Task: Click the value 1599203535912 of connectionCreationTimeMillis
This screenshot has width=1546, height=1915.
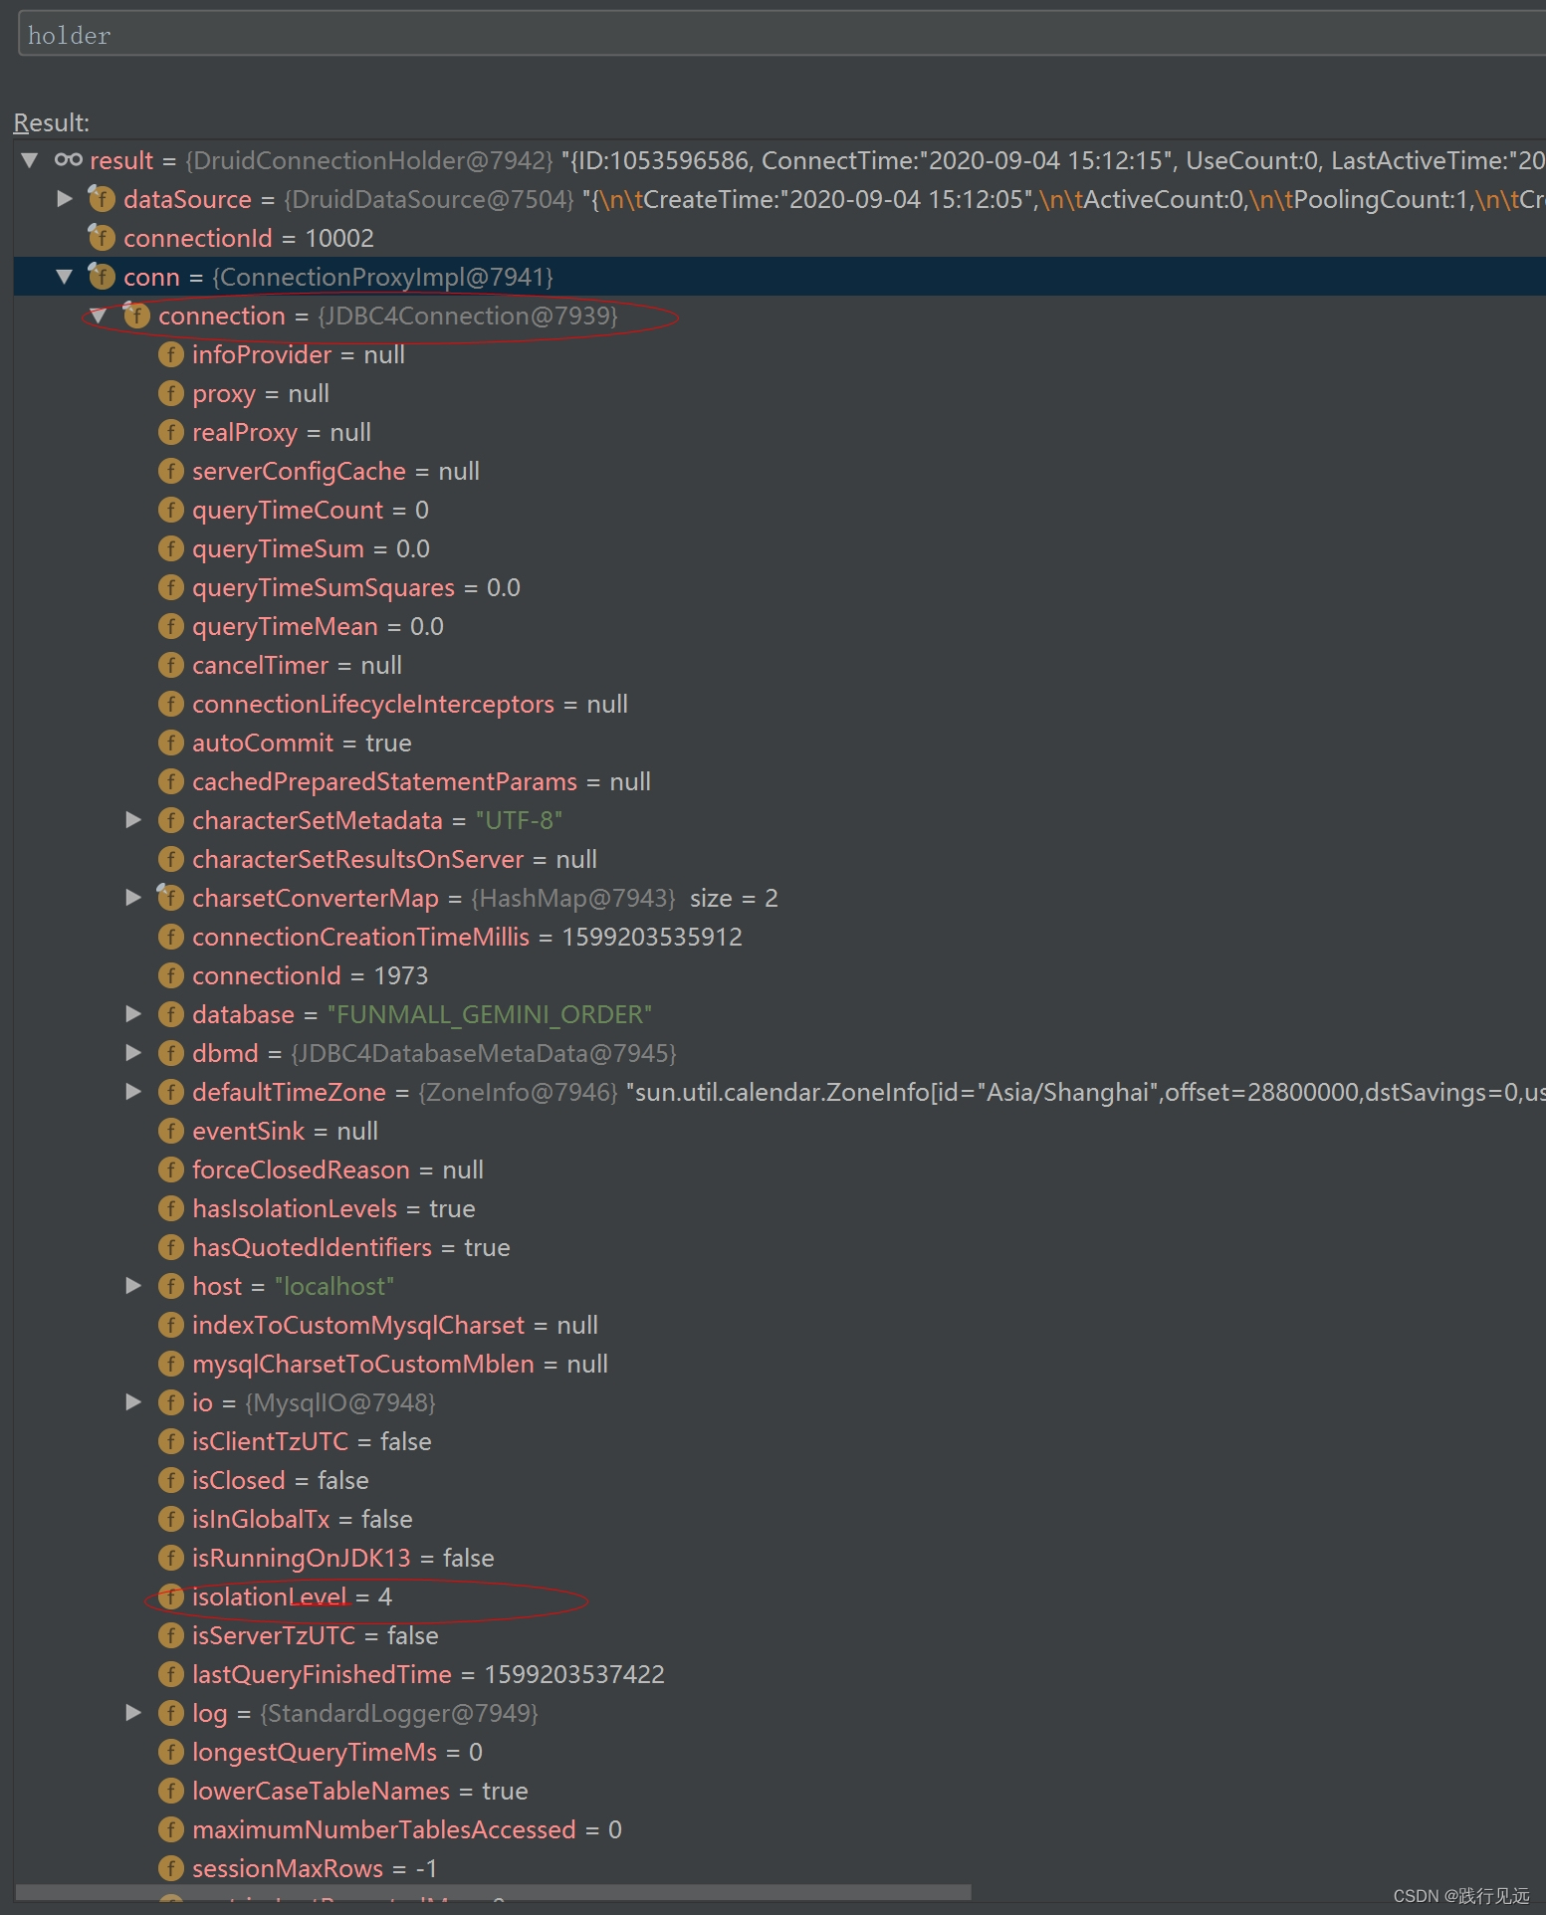Action: (x=652, y=937)
